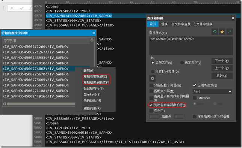Click the horizontal scrollbar in results list
The width and height of the screenshot is (242, 148).
(x=41, y=104)
